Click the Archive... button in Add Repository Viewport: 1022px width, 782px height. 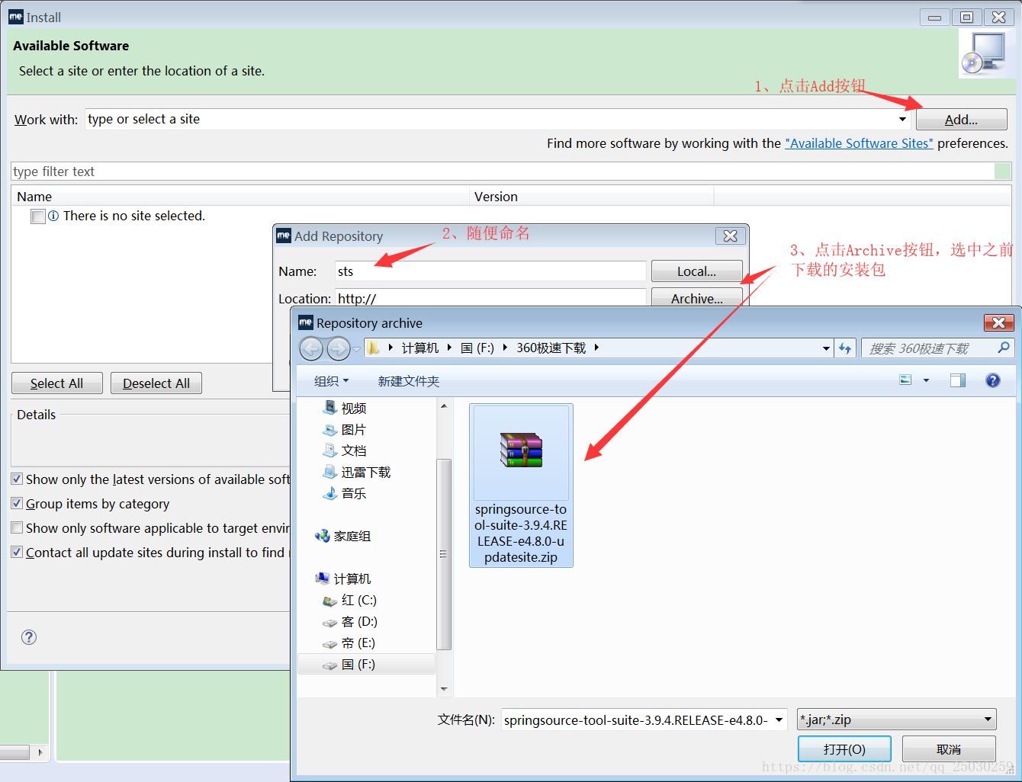(x=696, y=298)
